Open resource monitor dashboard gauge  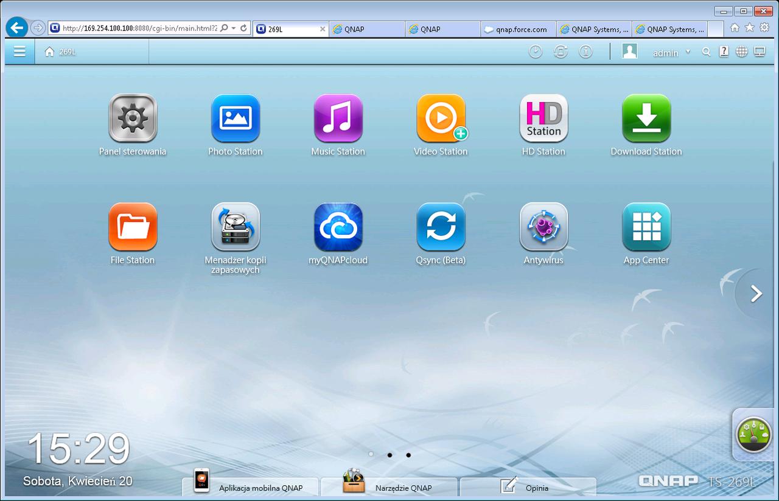pos(753,435)
